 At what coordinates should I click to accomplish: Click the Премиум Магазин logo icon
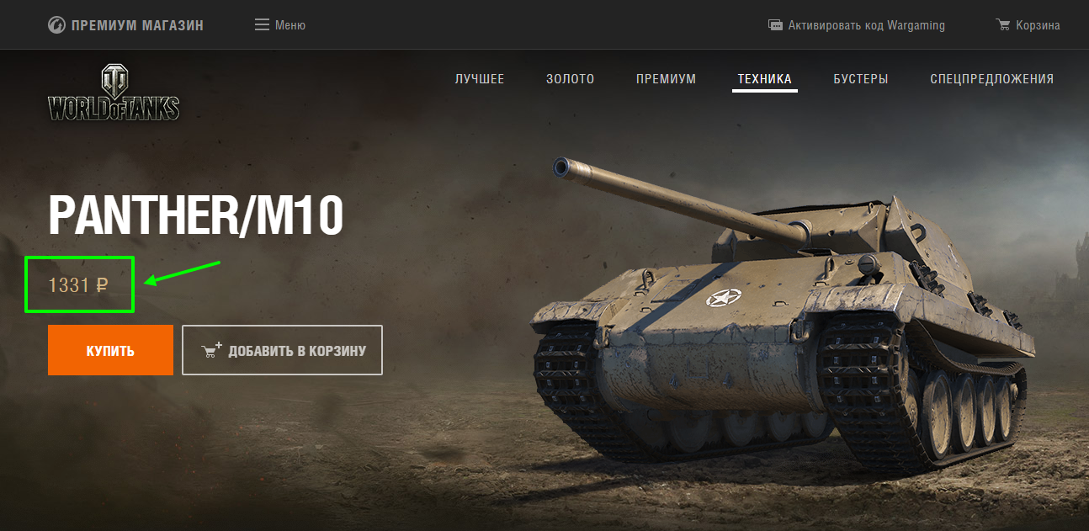click(56, 24)
